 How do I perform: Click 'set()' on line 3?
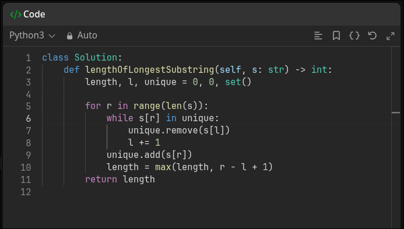[238, 82]
